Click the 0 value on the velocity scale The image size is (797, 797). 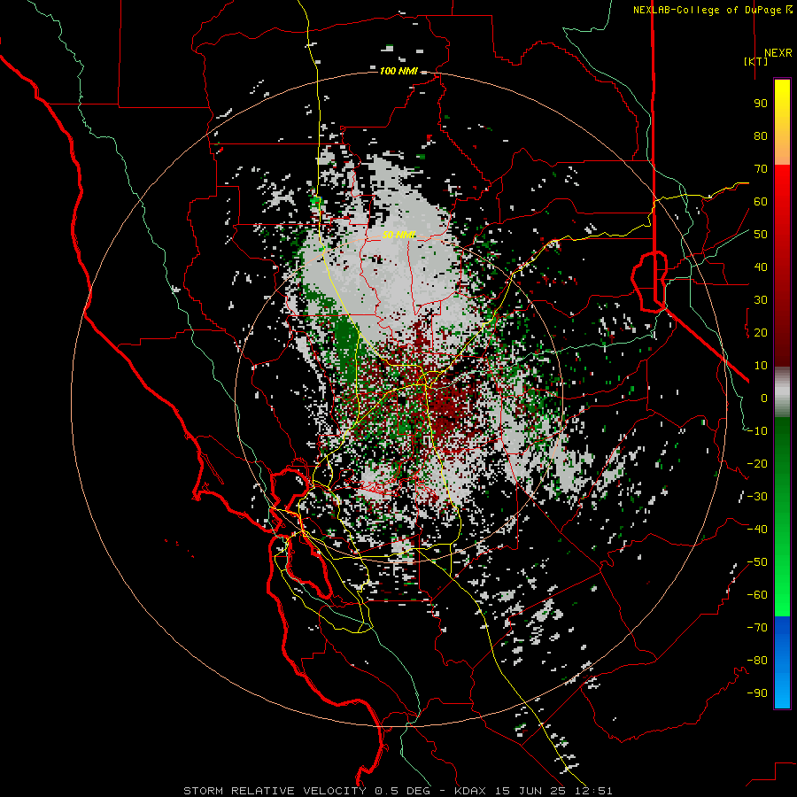(x=764, y=398)
